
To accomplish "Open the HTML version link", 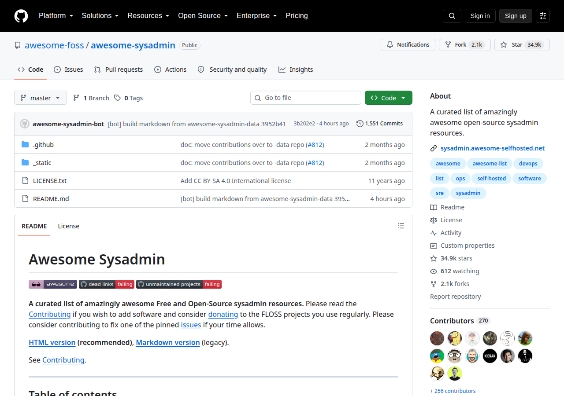I will [x=52, y=342].
